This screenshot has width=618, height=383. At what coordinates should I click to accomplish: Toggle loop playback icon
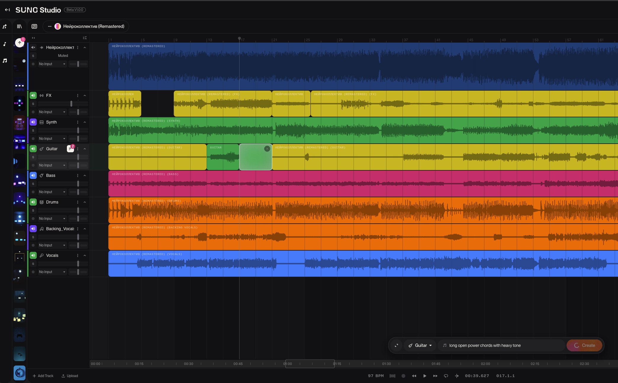pos(446,376)
